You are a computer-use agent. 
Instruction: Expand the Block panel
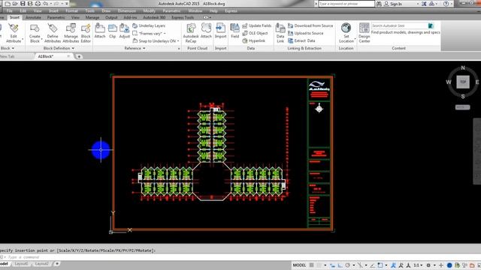[x=8, y=48]
